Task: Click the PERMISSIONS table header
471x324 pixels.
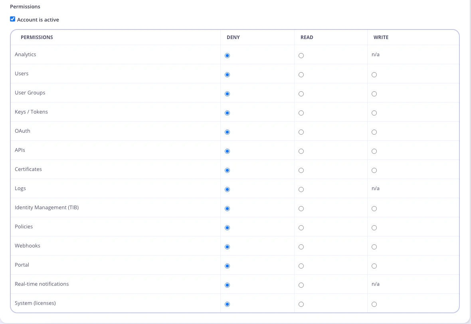Action: pyautogui.click(x=37, y=37)
